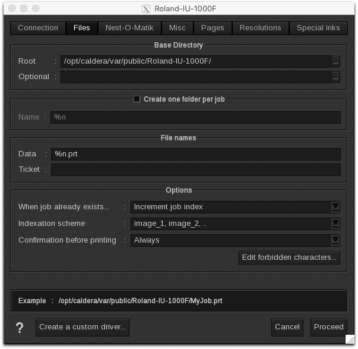Click the Data file name field

click(196, 154)
